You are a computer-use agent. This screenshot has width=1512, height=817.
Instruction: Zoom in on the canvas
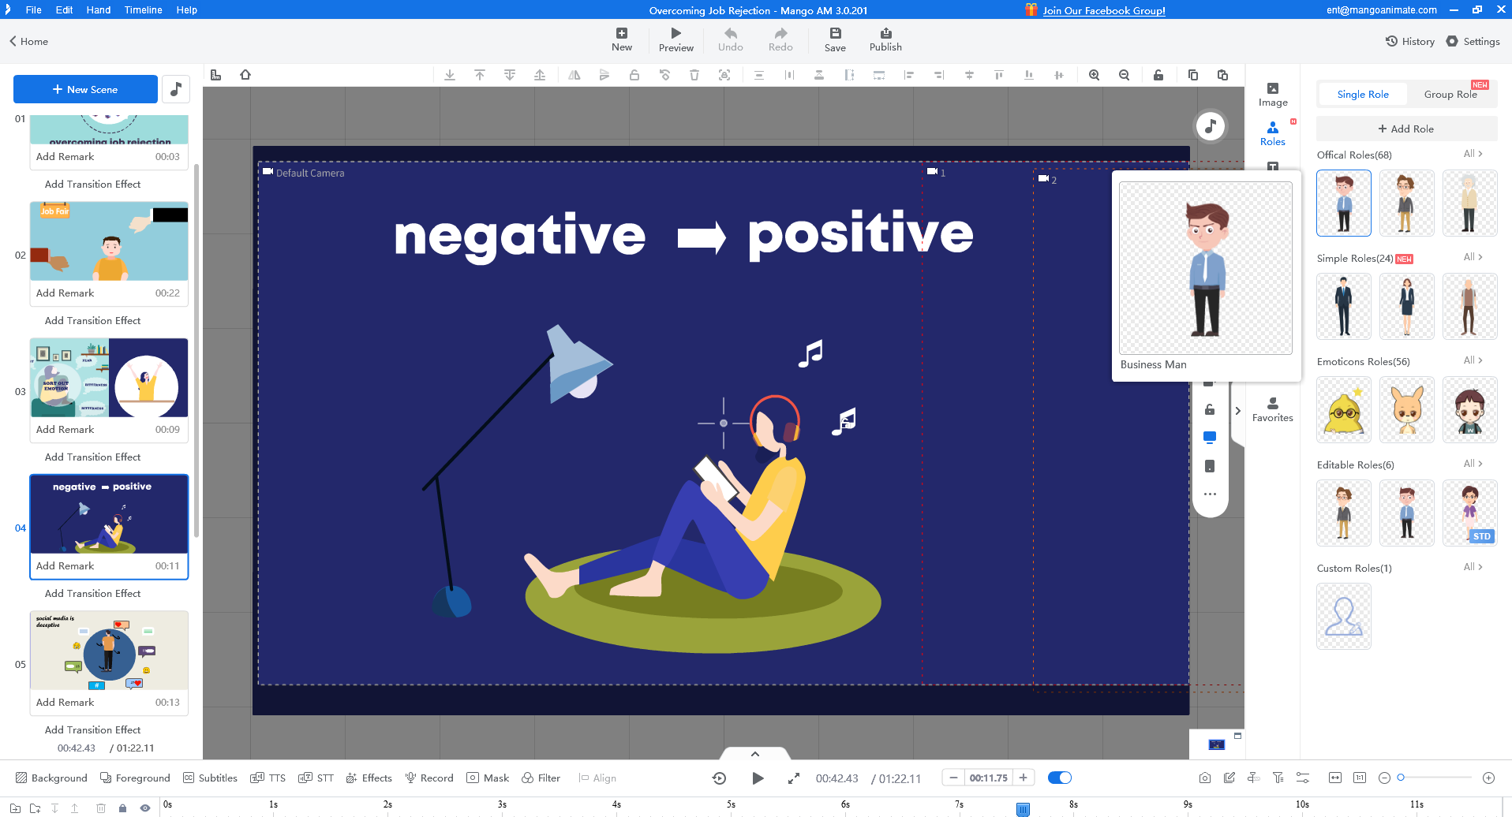[1094, 75]
